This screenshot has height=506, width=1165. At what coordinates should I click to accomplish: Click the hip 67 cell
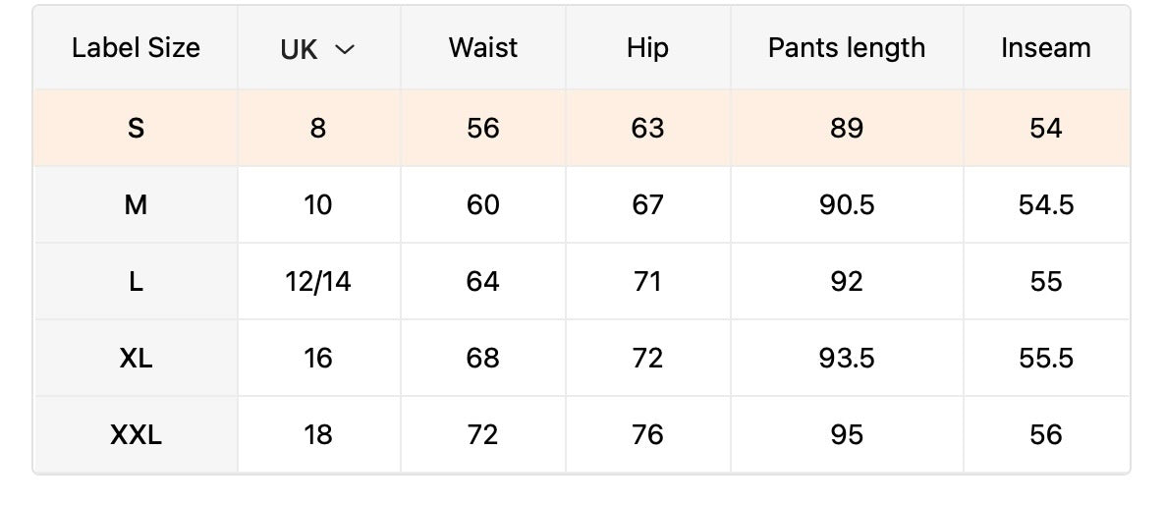pos(647,205)
